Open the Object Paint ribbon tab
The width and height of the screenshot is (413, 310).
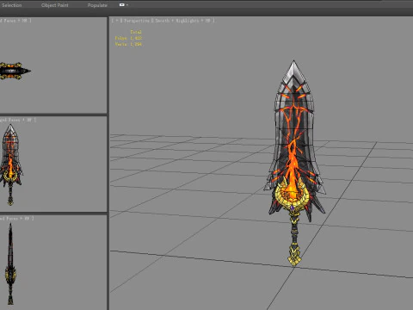click(54, 5)
